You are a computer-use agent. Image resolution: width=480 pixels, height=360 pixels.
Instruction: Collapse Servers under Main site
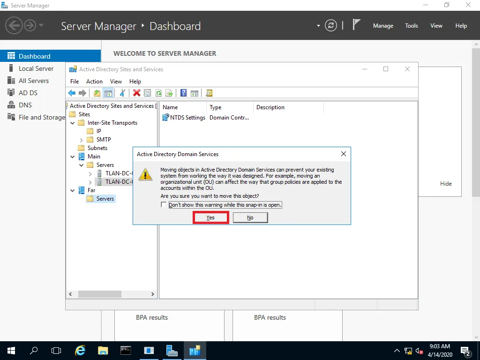coord(81,165)
